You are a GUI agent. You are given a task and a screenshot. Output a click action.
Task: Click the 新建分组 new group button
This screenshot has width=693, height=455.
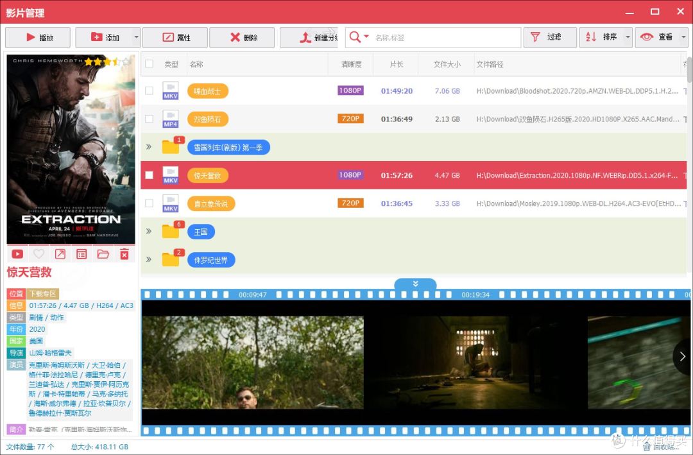[309, 37]
